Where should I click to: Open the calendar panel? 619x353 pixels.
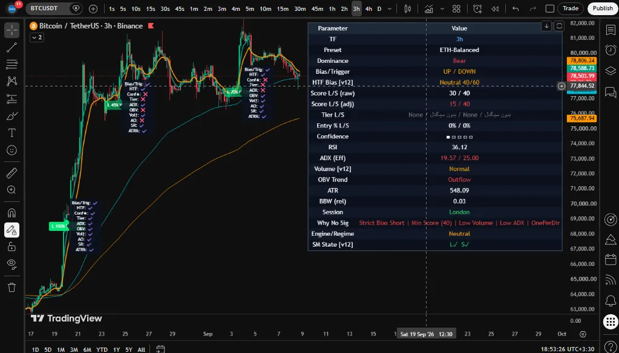coord(611,259)
